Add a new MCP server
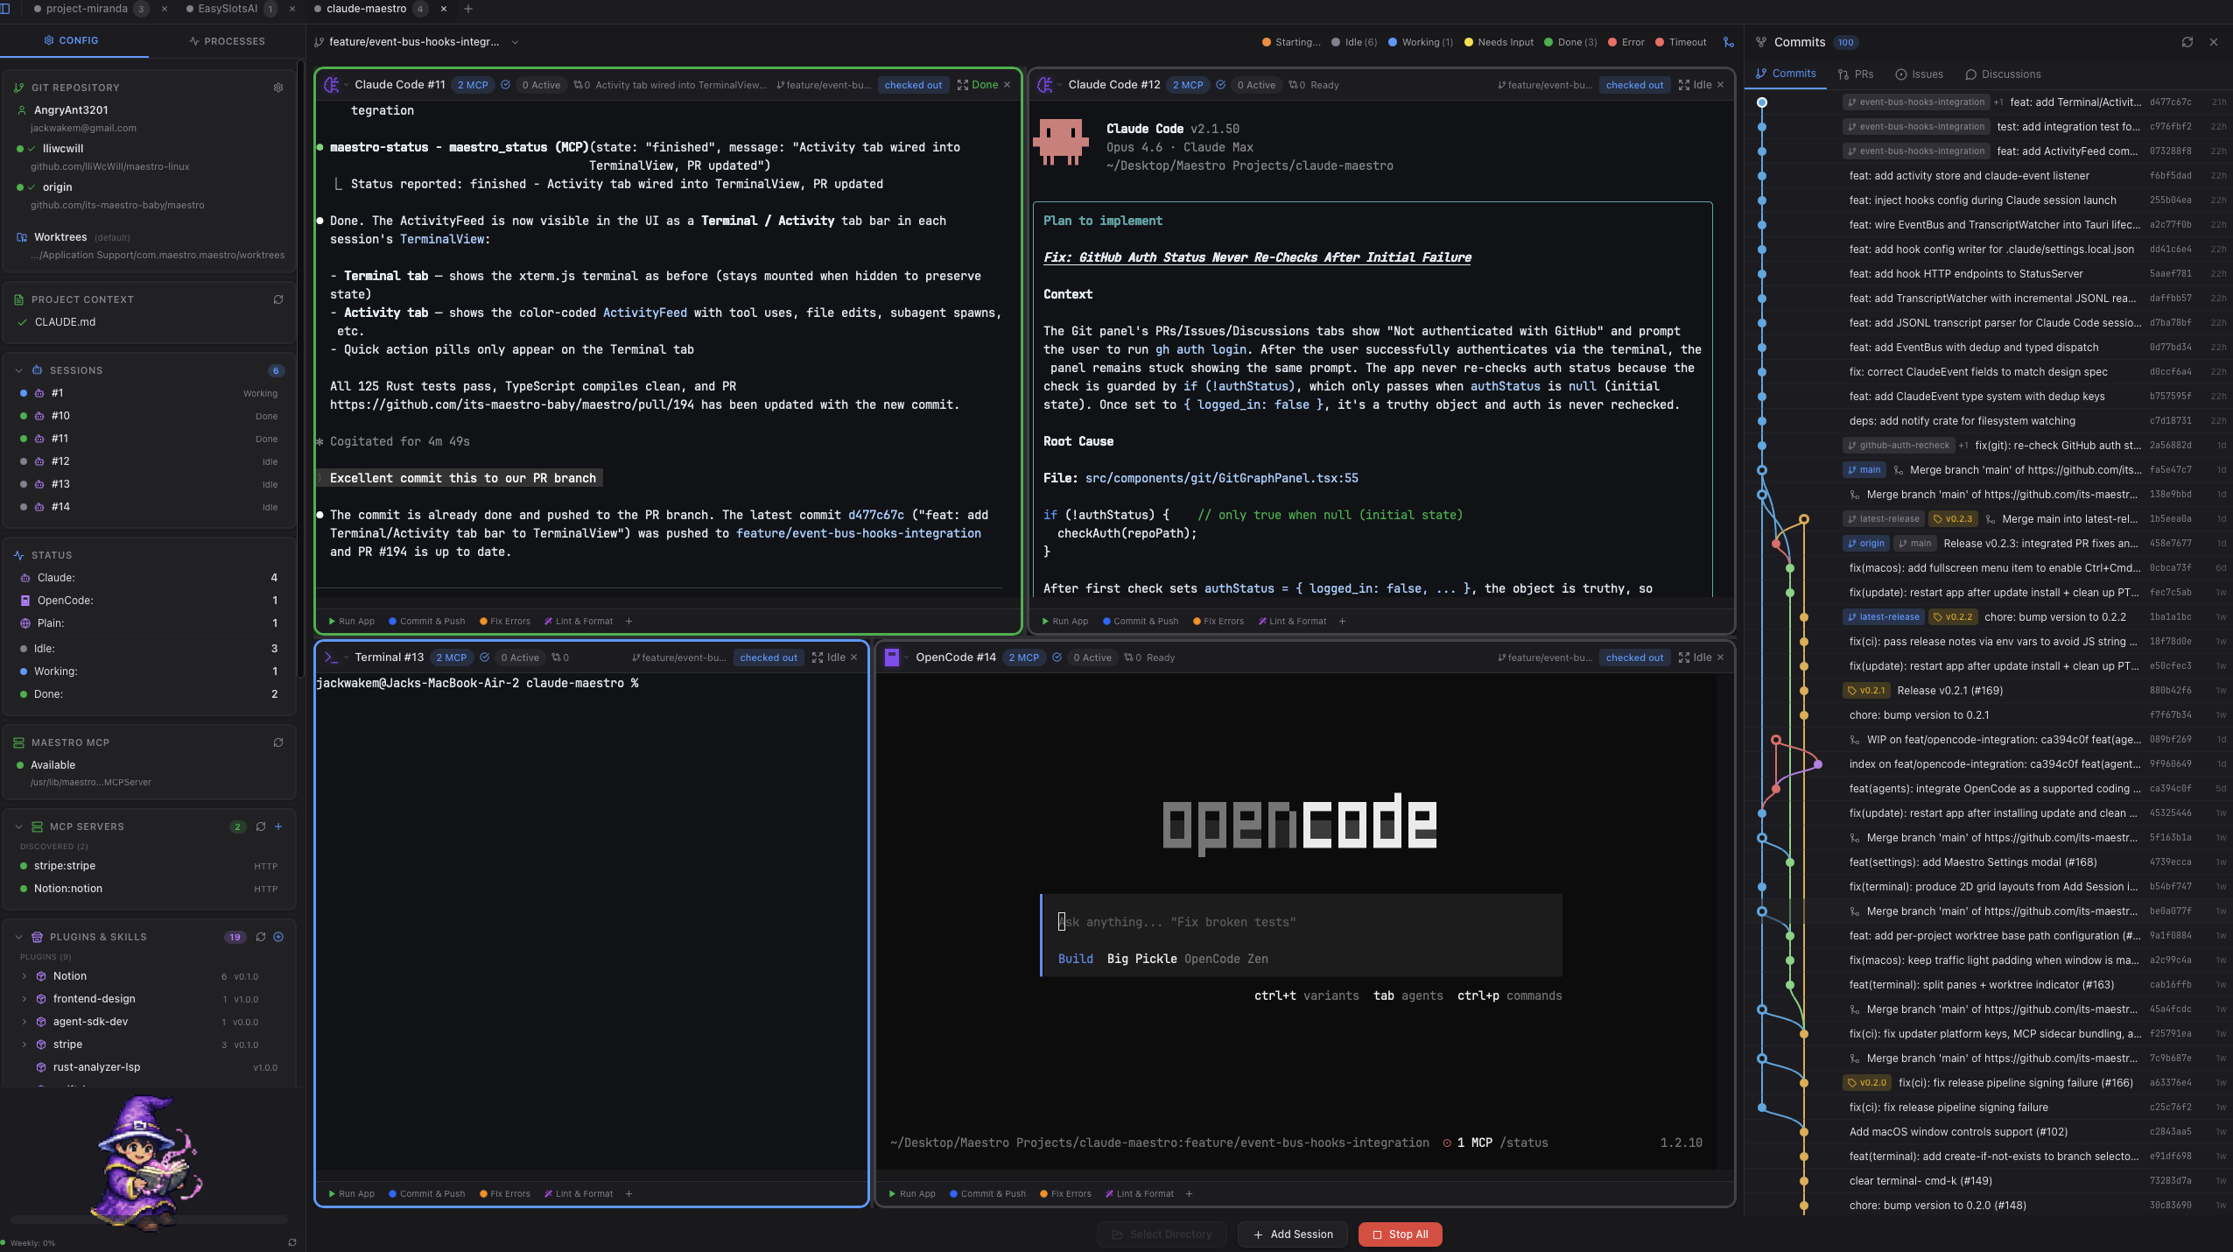 [x=278, y=826]
